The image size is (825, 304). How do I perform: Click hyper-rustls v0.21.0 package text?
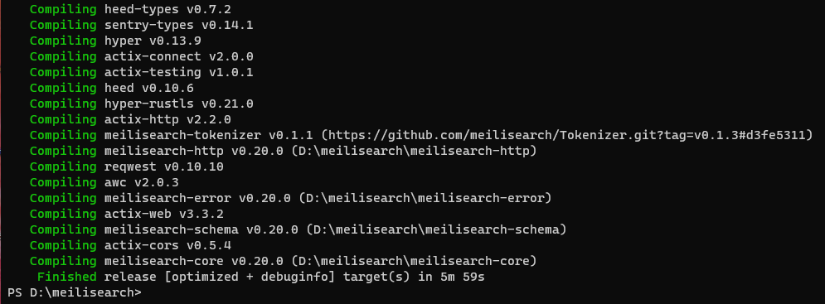coord(179,104)
